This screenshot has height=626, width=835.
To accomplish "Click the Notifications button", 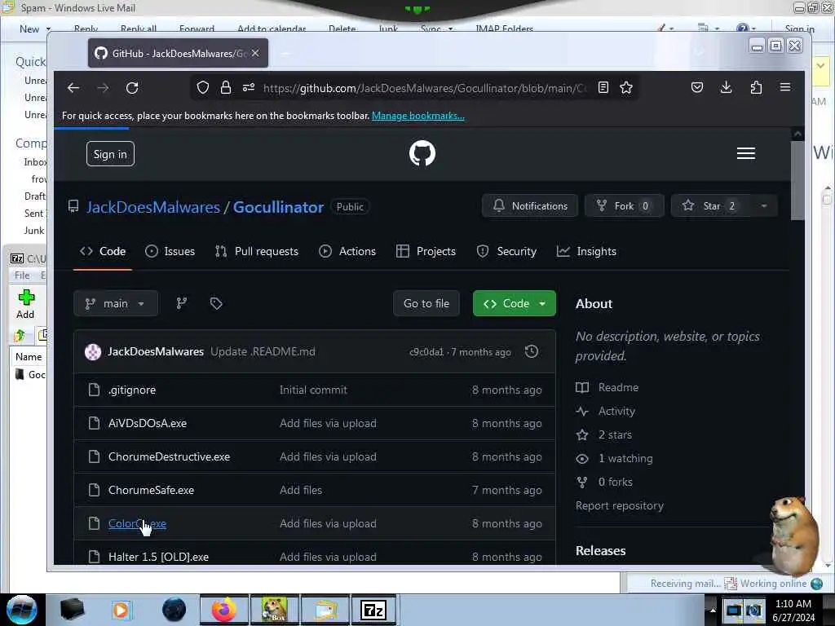I will (530, 206).
